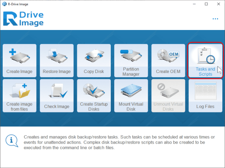Click the info speech-bubble icon
This screenshot has width=225, height=168.
12,141
